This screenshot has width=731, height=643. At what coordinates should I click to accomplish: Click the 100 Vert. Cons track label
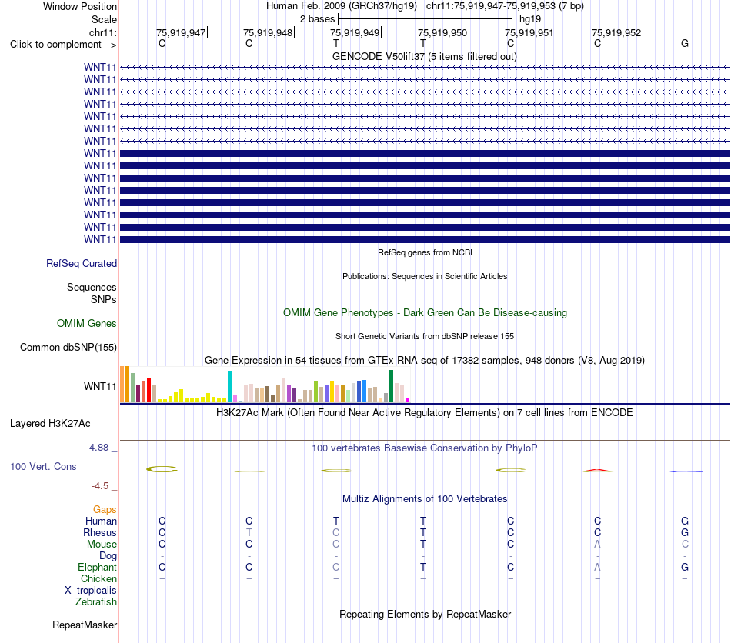pyautogui.click(x=43, y=466)
